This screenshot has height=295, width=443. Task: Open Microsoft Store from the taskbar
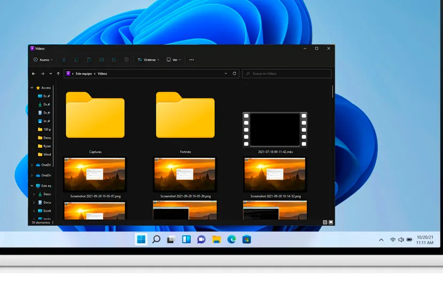246,240
